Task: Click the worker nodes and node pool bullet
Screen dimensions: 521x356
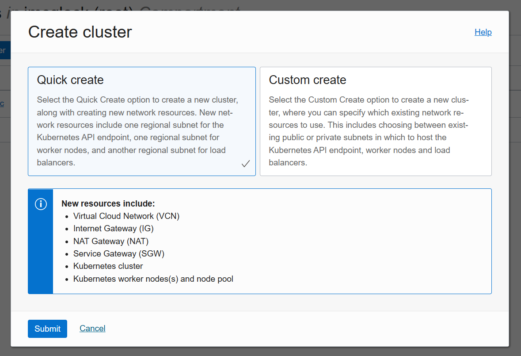Action: click(153, 279)
